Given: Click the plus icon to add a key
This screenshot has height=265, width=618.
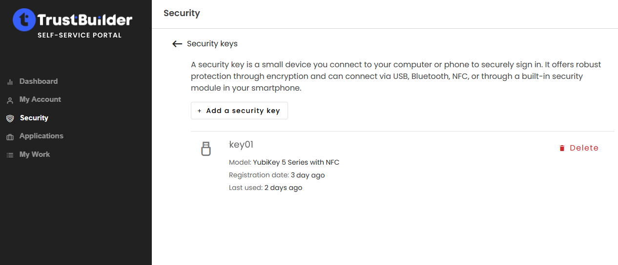Looking at the screenshot, I should [199, 111].
